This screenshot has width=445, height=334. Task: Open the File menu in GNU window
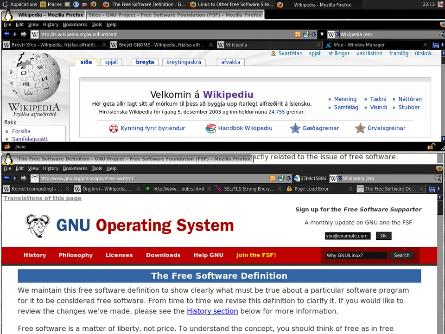(7, 168)
